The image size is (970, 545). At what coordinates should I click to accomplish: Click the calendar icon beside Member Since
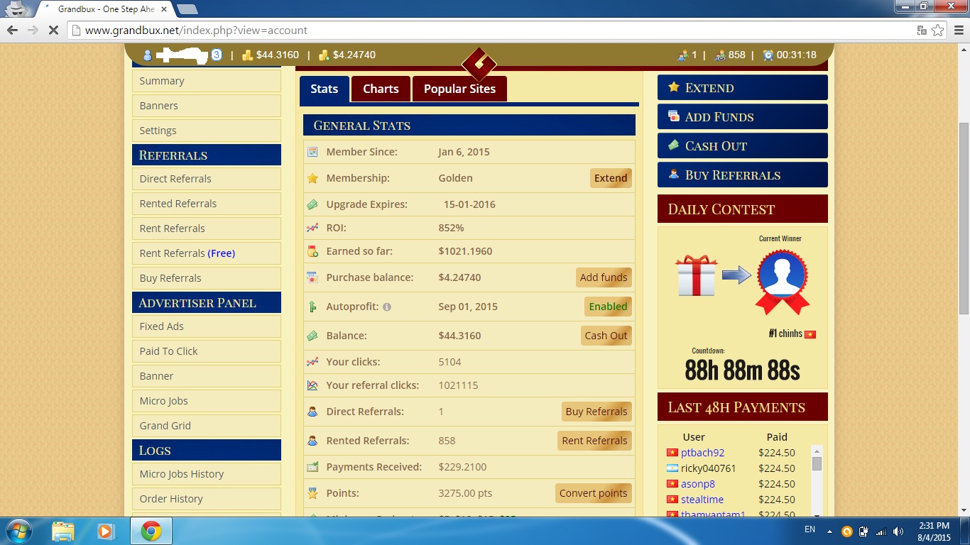point(312,152)
